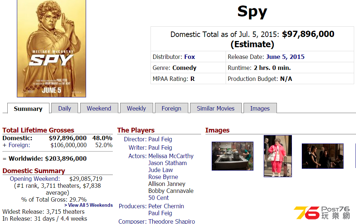Image resolution: width=356 pixels, height=224 pixels.
Task: Click the Genre Comedy cell
Action: pos(188,68)
